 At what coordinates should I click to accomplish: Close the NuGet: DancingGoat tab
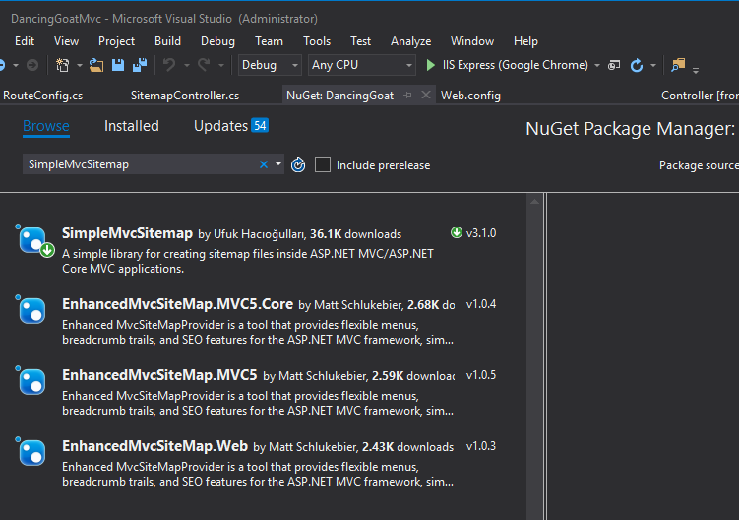point(425,95)
